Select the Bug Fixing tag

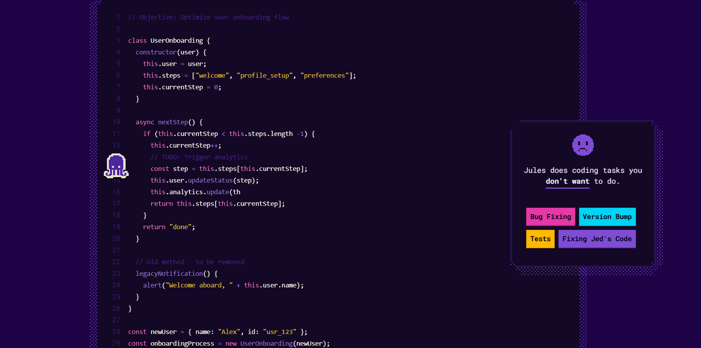point(551,217)
